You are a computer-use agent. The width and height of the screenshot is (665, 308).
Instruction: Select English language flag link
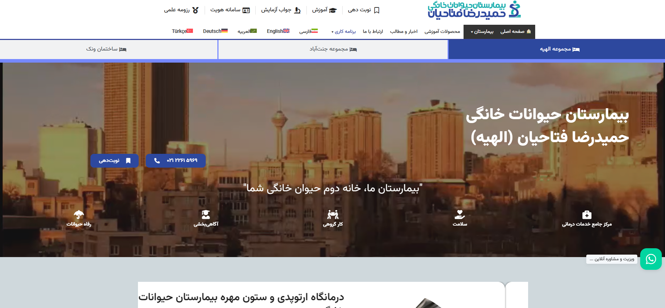[278, 31]
